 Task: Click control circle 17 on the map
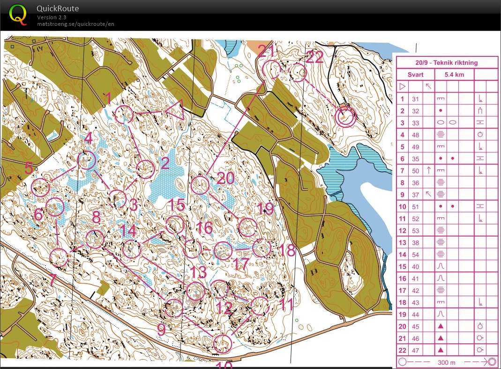point(223,251)
